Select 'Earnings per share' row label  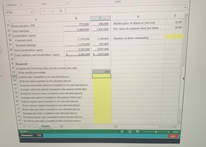[50, 113]
